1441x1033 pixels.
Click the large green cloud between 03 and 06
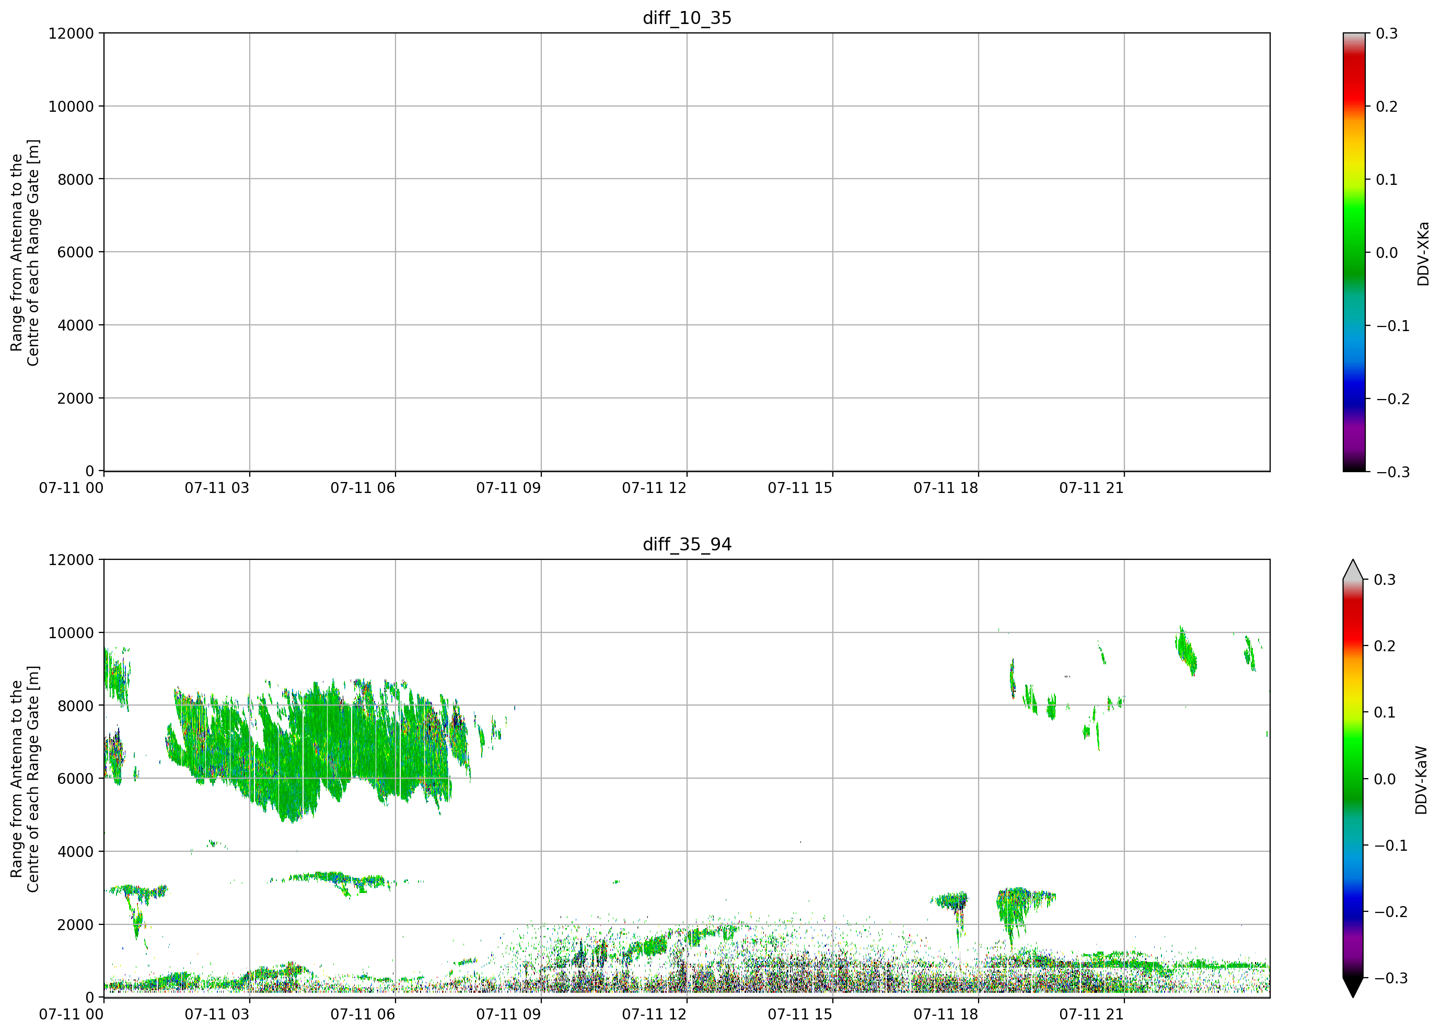pyautogui.click(x=318, y=749)
